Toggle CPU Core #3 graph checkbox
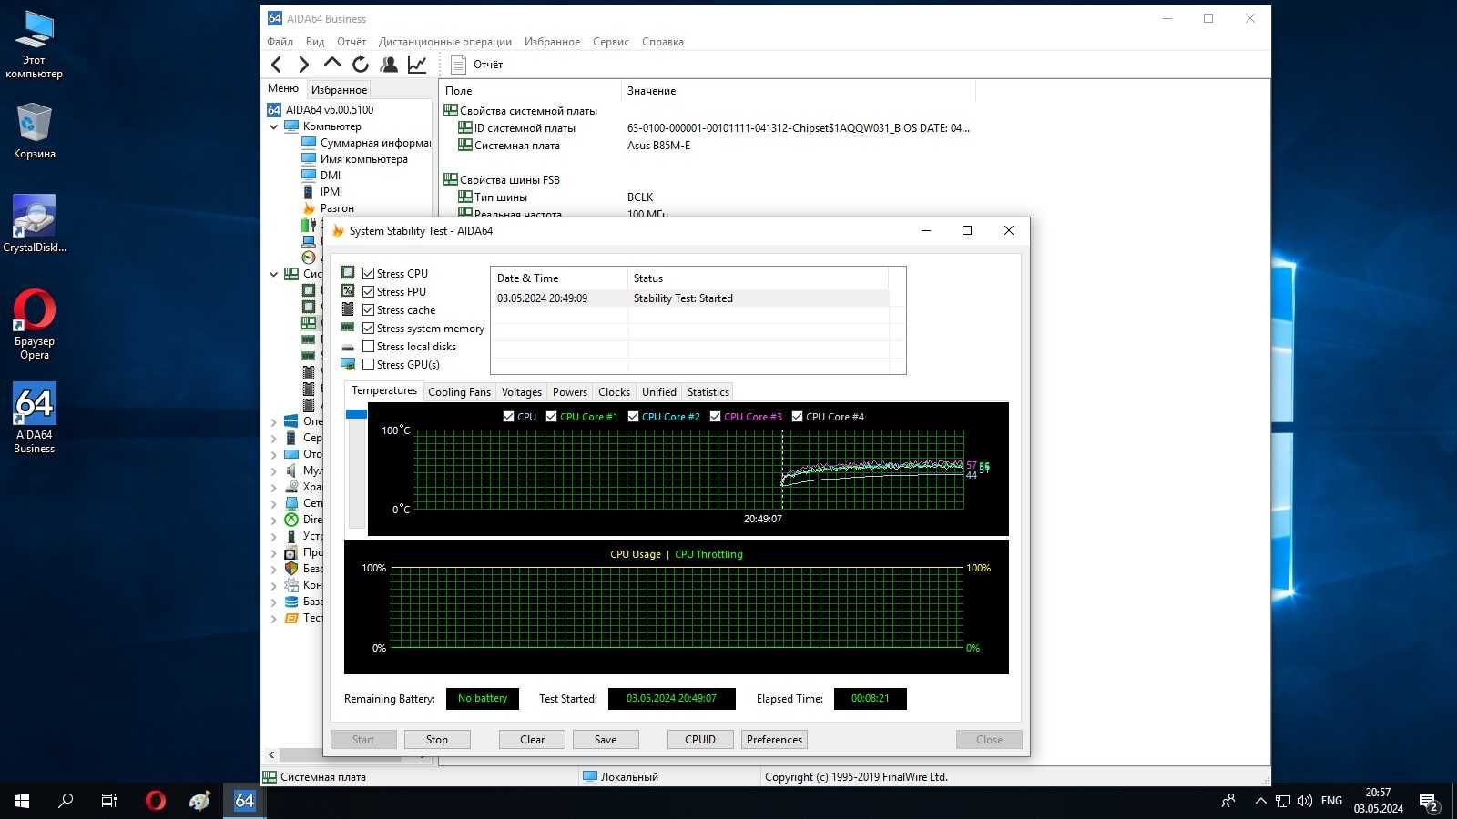Viewport: 1457px width, 819px height. pyautogui.click(x=715, y=416)
